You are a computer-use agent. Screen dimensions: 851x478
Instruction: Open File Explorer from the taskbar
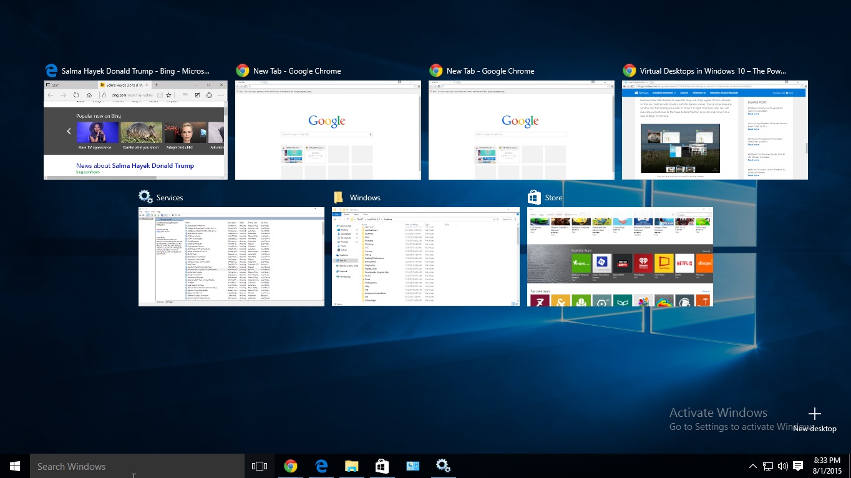pyautogui.click(x=351, y=466)
